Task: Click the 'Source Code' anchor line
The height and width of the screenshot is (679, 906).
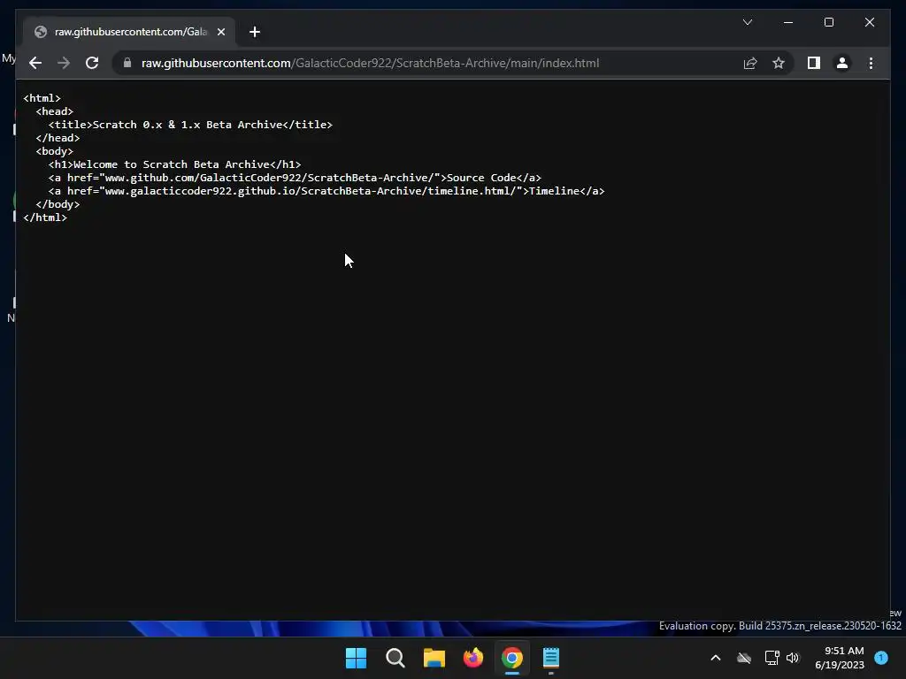Action: (x=295, y=178)
